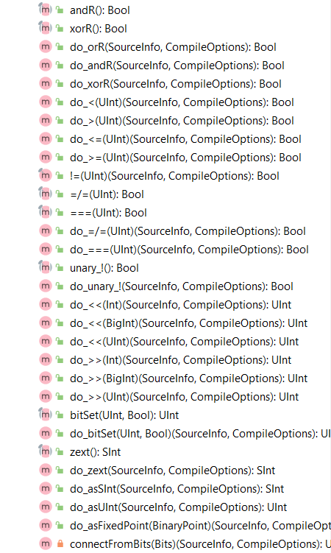The height and width of the screenshot is (553, 331).
Task: Click the method icon beside do_=/=(UInt)
Action: (45, 231)
